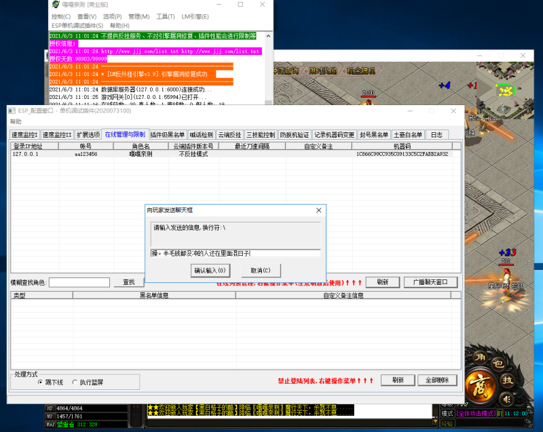Screen dimensions: 543x432
Task: Select the aa123456 account cell
Action: [86, 154]
